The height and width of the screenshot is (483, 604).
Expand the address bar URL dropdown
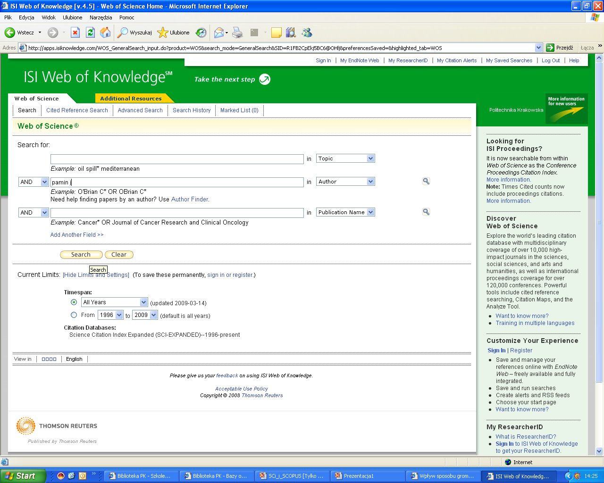click(538, 48)
